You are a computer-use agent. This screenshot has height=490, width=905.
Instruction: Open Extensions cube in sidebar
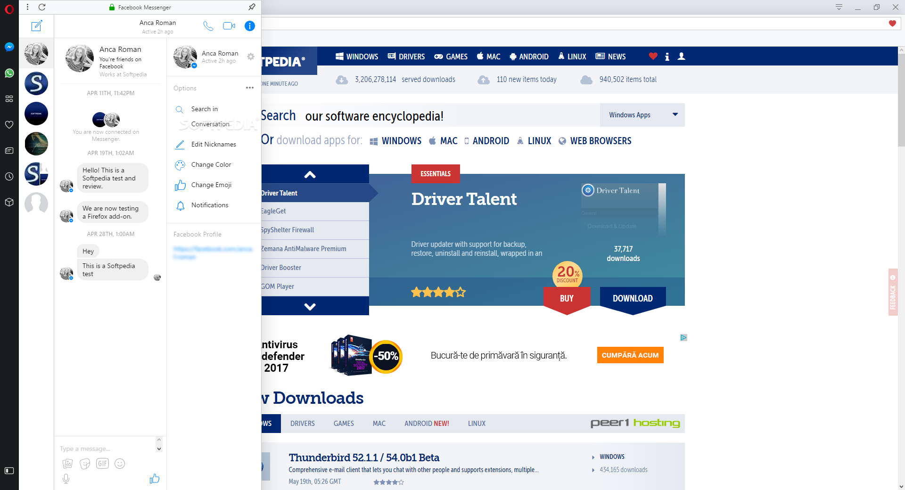(9, 202)
